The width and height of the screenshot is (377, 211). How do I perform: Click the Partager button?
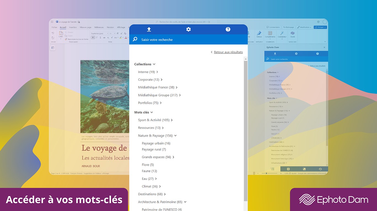pos(320,27)
